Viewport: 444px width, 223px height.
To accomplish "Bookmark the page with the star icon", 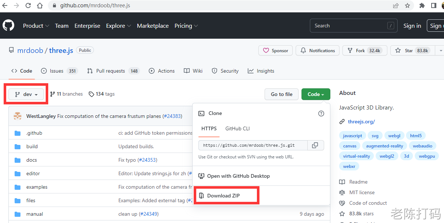I will 407,5.
